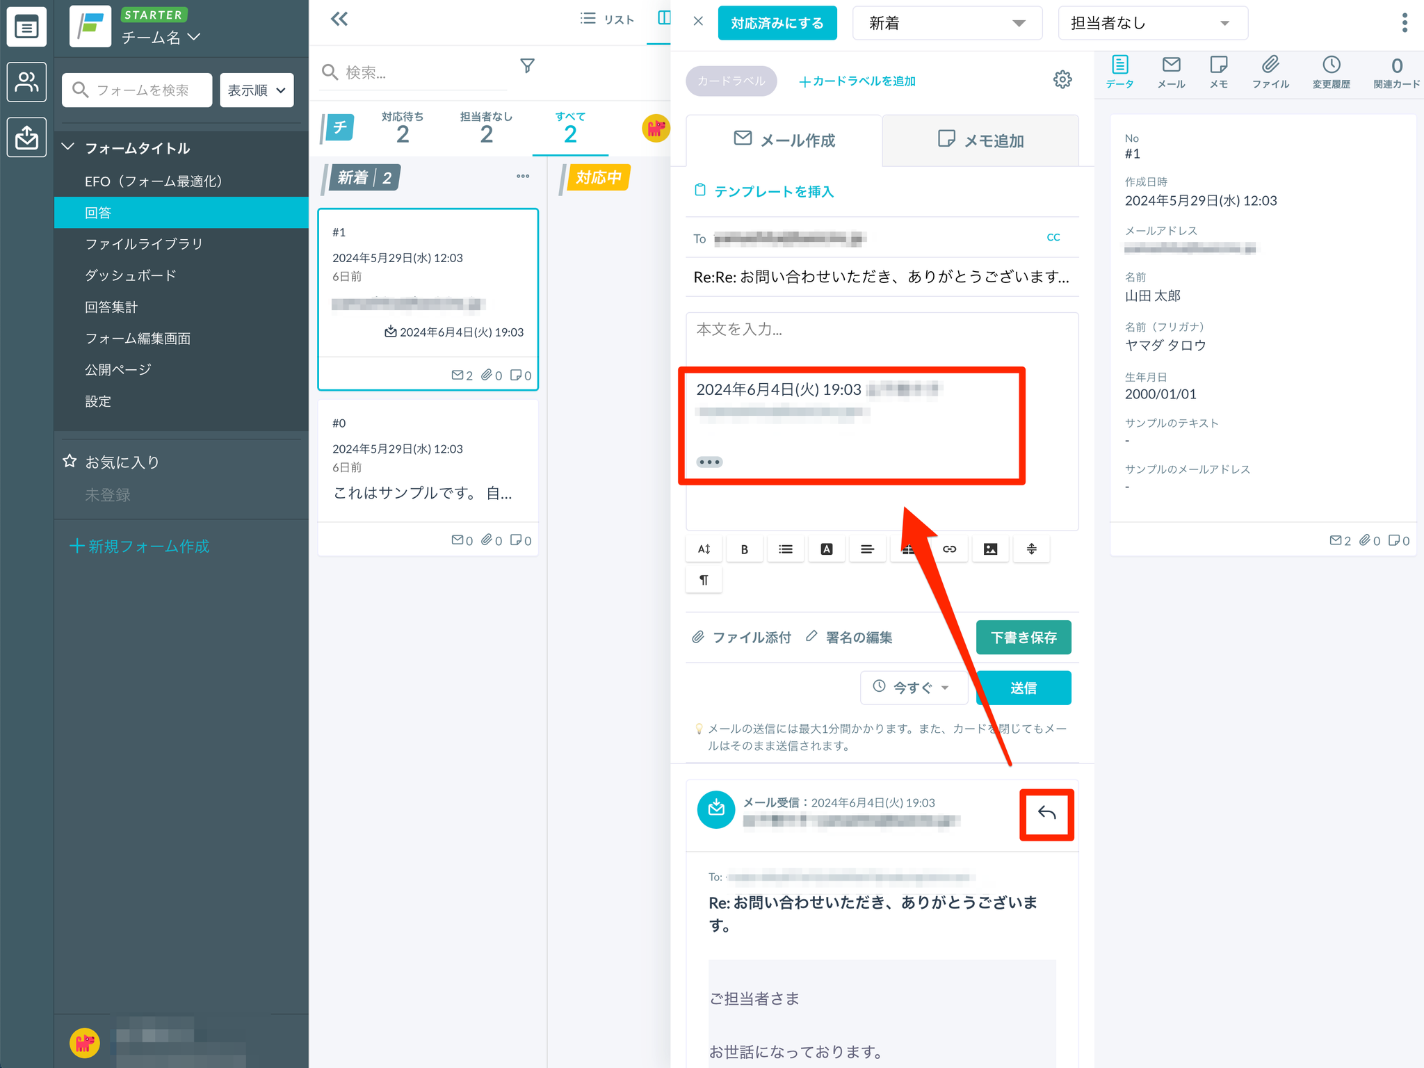
Task: Open the 変更履歴 tab
Action: [x=1331, y=72]
